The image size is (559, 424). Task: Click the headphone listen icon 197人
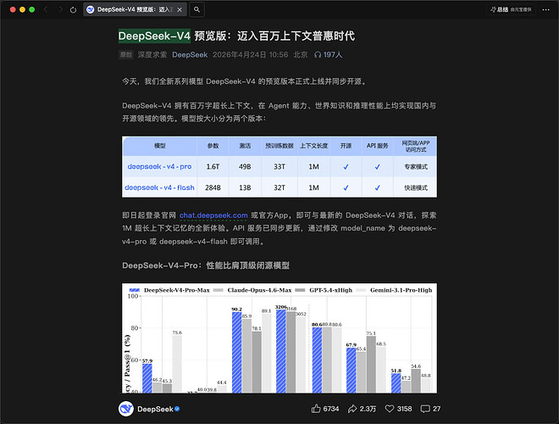pos(328,54)
